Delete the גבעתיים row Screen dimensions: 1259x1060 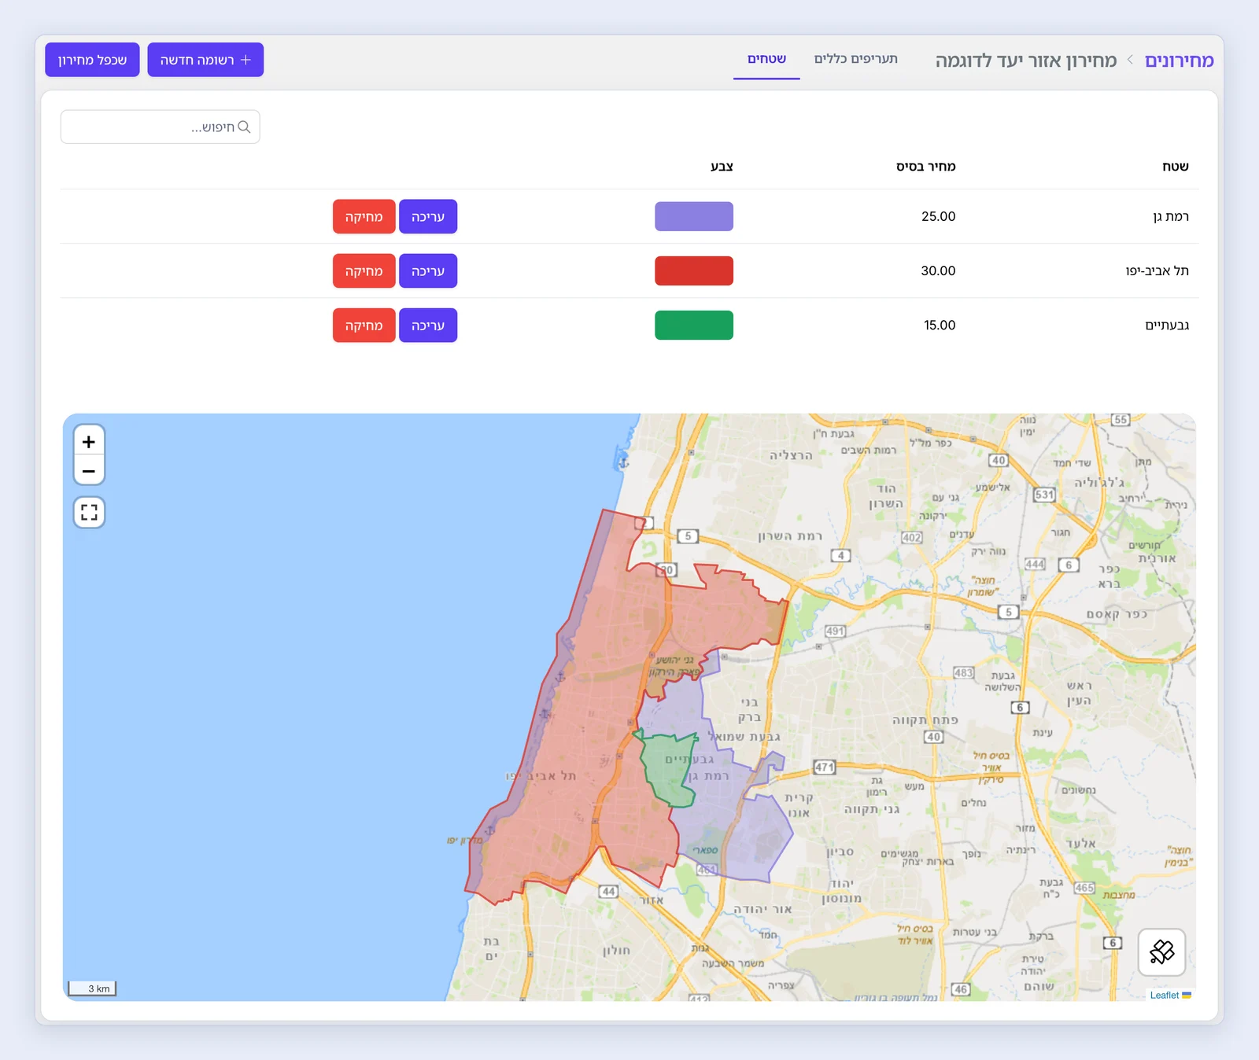364,325
